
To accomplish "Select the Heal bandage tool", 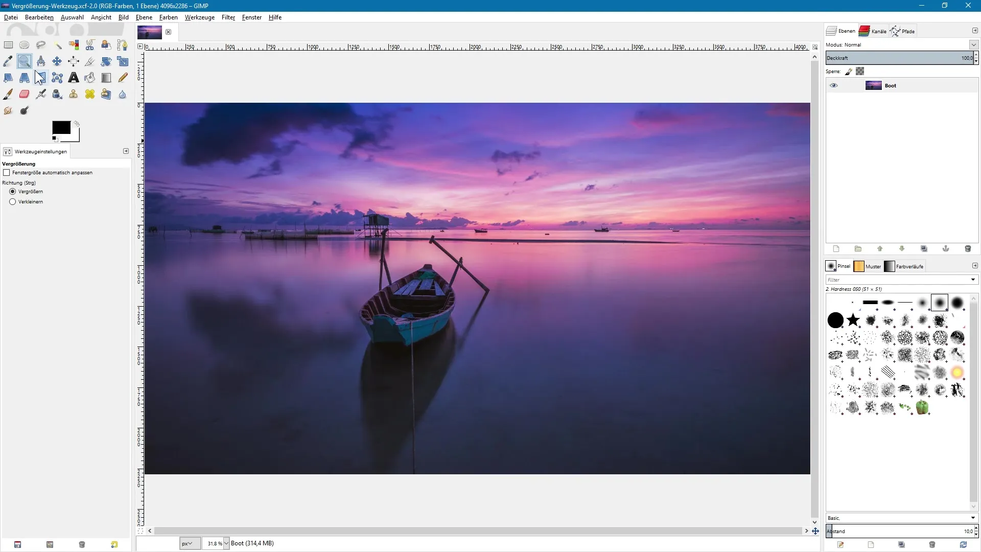I will click(x=90, y=94).
